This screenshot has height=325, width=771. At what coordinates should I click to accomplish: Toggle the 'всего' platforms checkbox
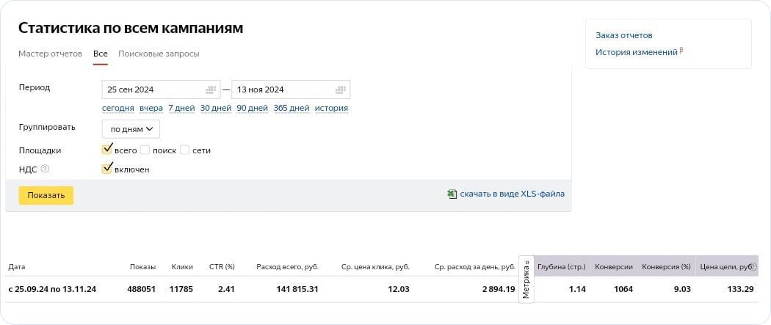click(x=107, y=150)
